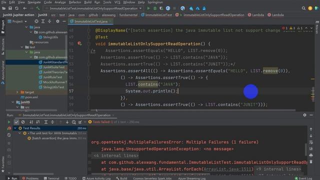Minimize the Run tool window

(x=311, y=115)
